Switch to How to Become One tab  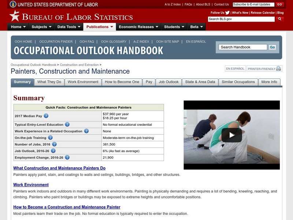click(122, 82)
